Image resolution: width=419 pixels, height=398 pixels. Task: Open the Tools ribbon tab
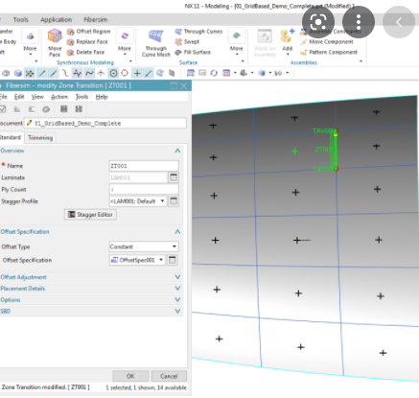pyautogui.click(x=20, y=20)
